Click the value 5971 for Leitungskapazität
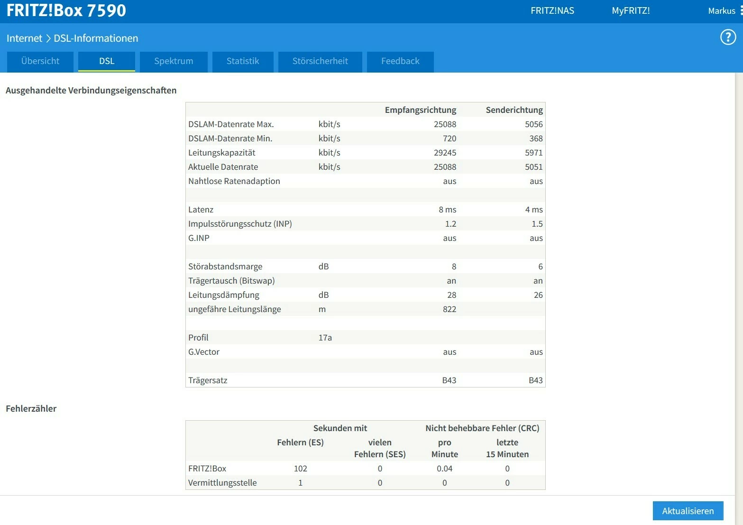This screenshot has height=525, width=743. [x=533, y=153]
